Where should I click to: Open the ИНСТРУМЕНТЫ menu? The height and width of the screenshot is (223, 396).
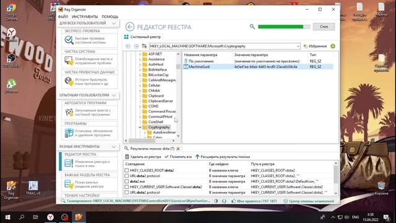click(x=85, y=17)
